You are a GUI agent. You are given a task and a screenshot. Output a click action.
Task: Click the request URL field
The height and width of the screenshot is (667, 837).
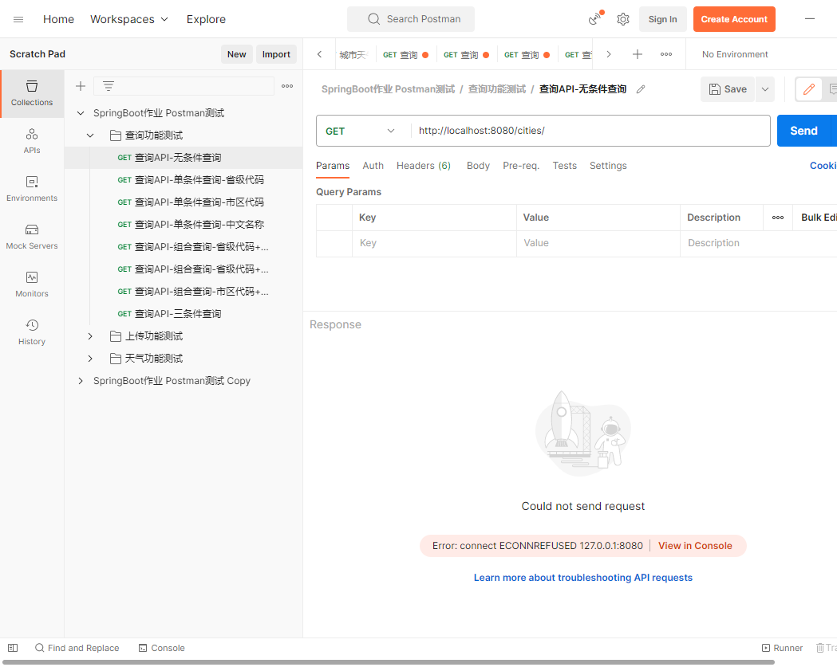590,131
